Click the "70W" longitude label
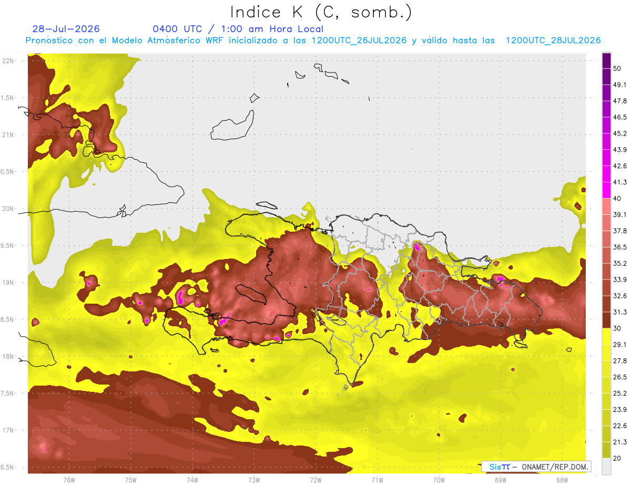This screenshot has width=631, height=487. (439, 480)
